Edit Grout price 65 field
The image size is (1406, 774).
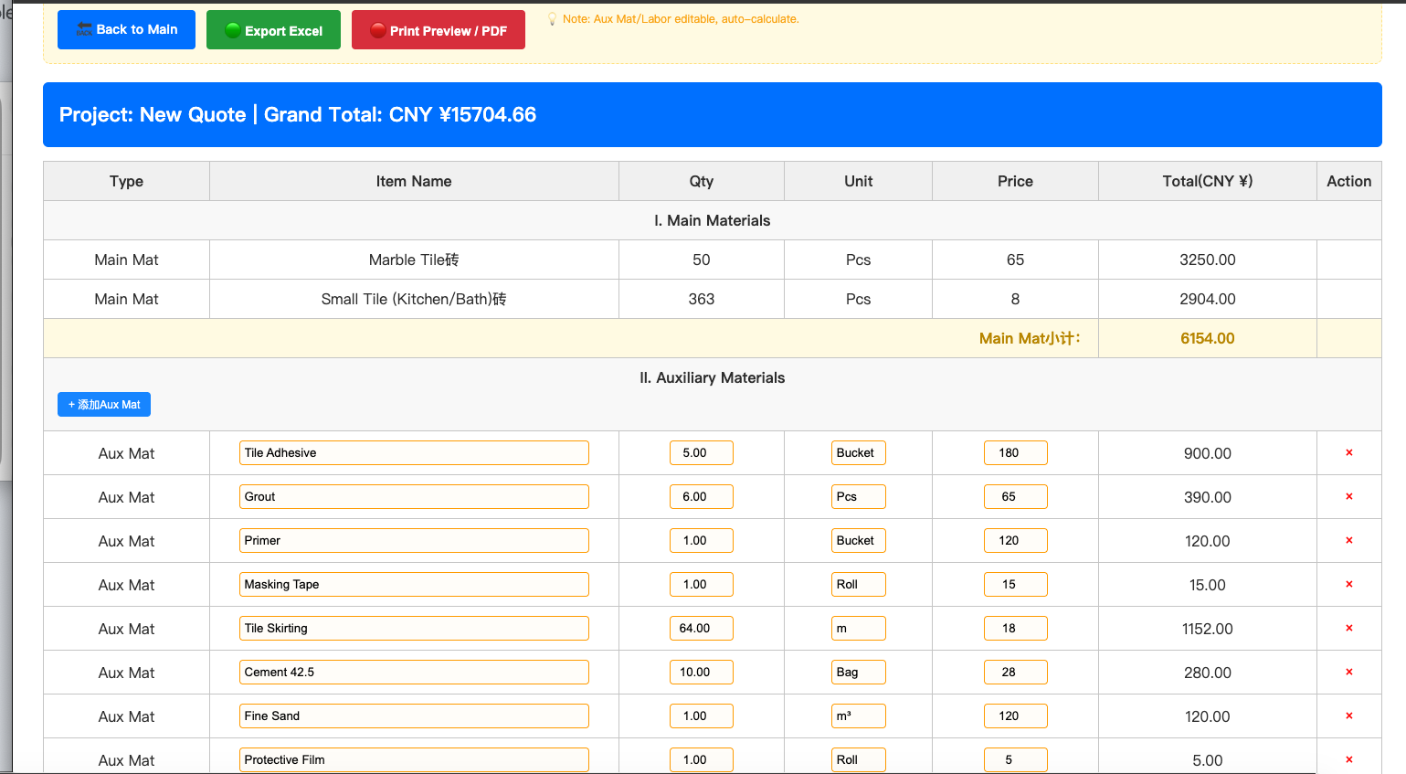coord(1016,497)
